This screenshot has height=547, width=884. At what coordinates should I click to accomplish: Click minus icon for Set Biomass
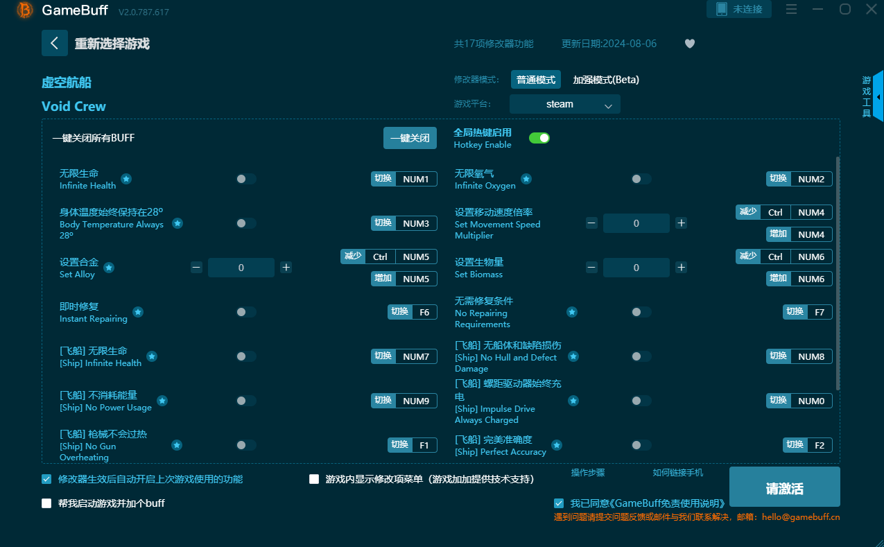(x=591, y=267)
